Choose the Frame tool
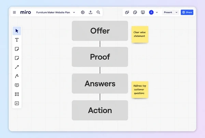The width and height of the screenshot is (205, 138). 17,94
